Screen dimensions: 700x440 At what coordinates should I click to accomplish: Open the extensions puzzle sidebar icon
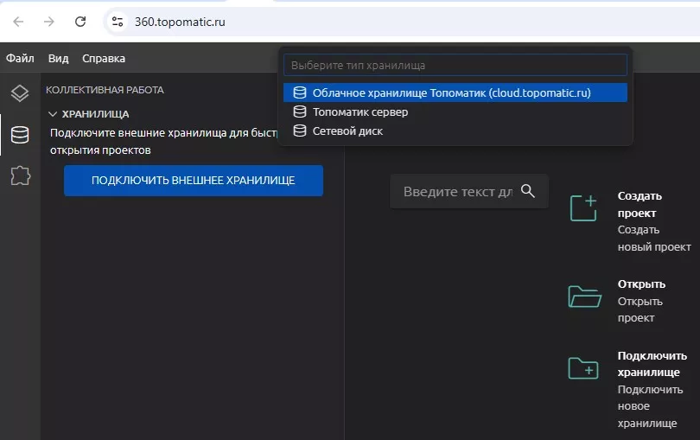pyautogui.click(x=19, y=176)
